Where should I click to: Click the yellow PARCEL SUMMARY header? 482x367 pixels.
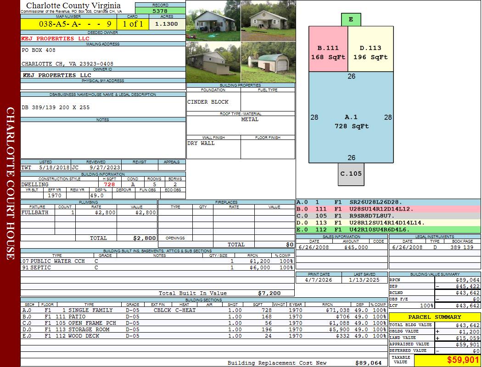[x=435, y=317]
